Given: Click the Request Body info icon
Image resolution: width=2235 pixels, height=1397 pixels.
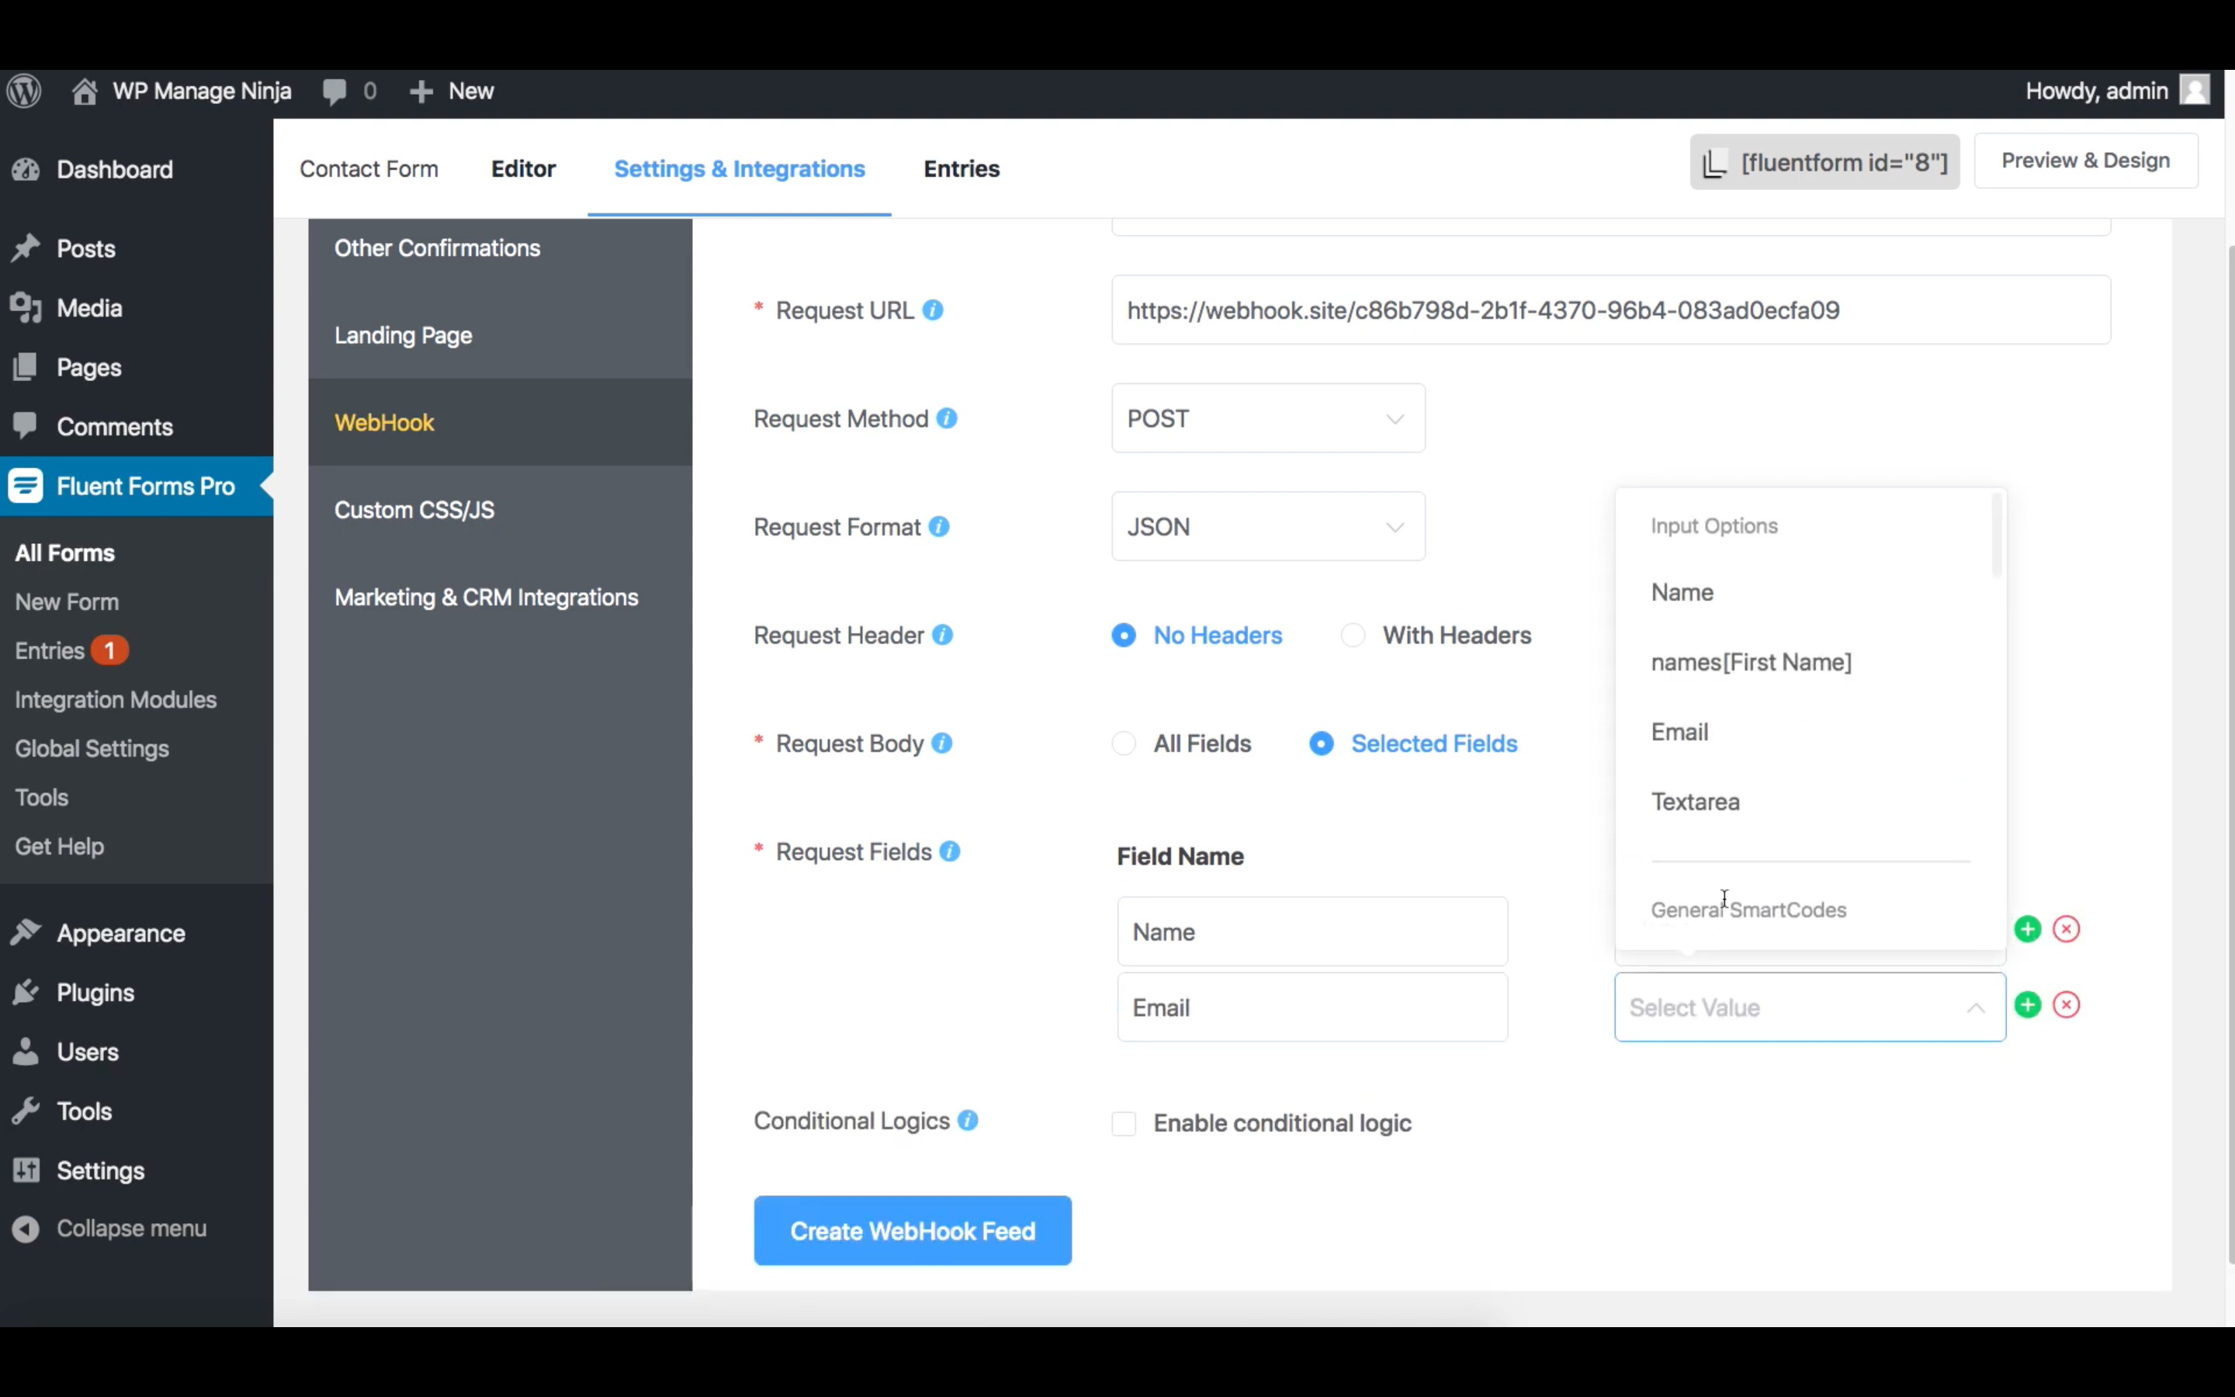Looking at the screenshot, I should 942,743.
